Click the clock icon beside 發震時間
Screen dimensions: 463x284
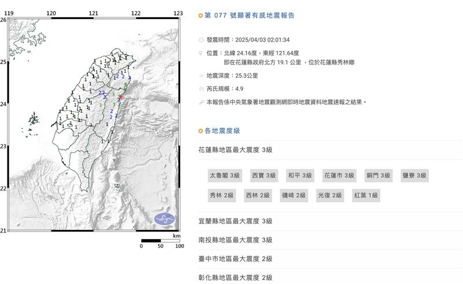201,40
